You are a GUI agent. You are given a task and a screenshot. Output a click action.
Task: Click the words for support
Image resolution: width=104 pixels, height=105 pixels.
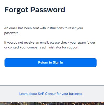(71, 48)
